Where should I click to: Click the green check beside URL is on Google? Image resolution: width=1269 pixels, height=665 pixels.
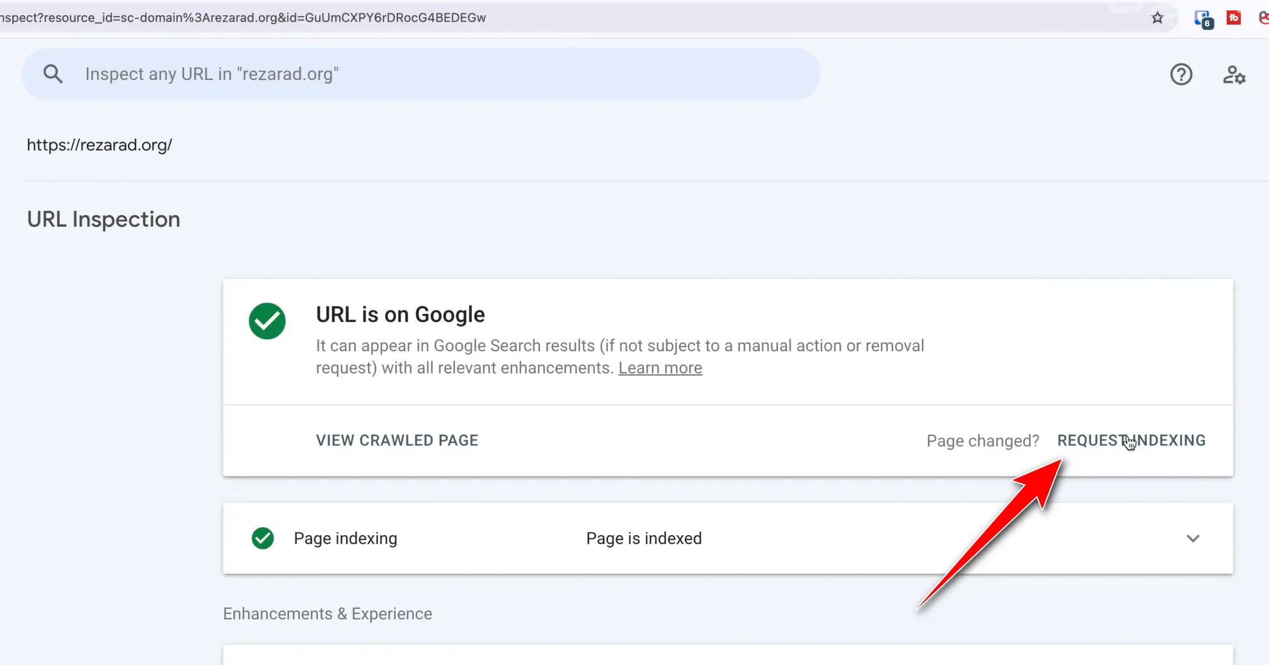point(267,321)
